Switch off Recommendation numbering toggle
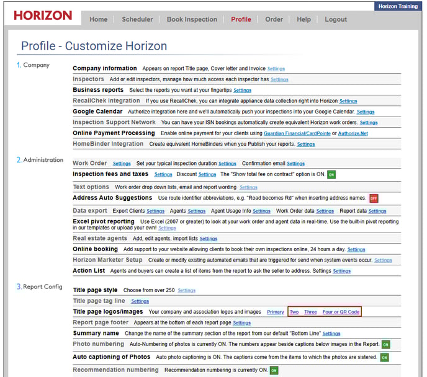Image resolution: width=427 pixels, height=377 pixels. (274, 370)
